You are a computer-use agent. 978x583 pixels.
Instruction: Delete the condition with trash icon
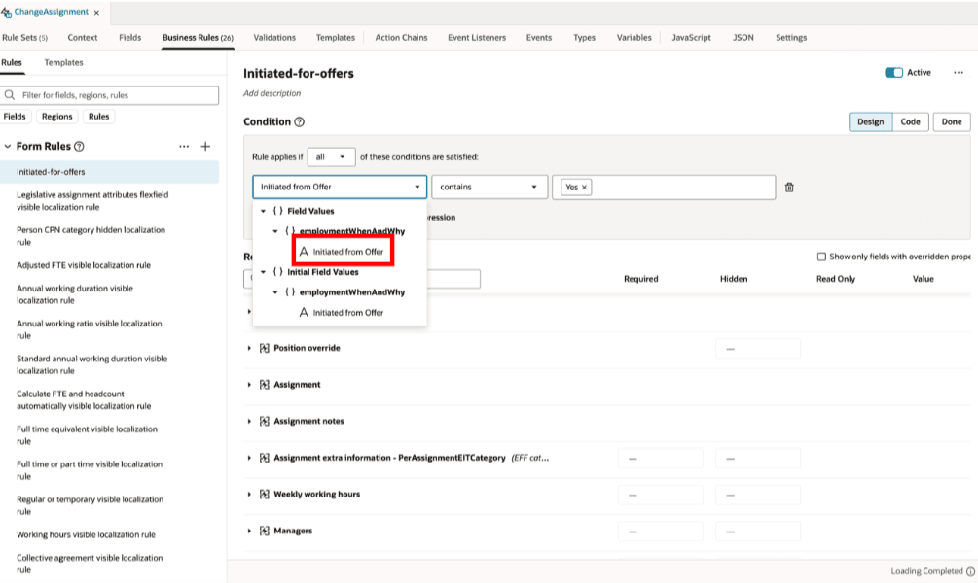(x=789, y=187)
